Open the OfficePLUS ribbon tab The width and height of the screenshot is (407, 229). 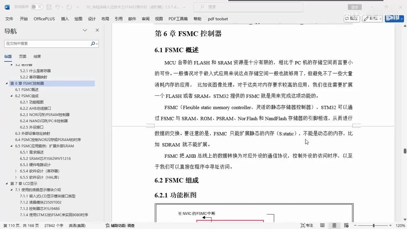pos(44,19)
